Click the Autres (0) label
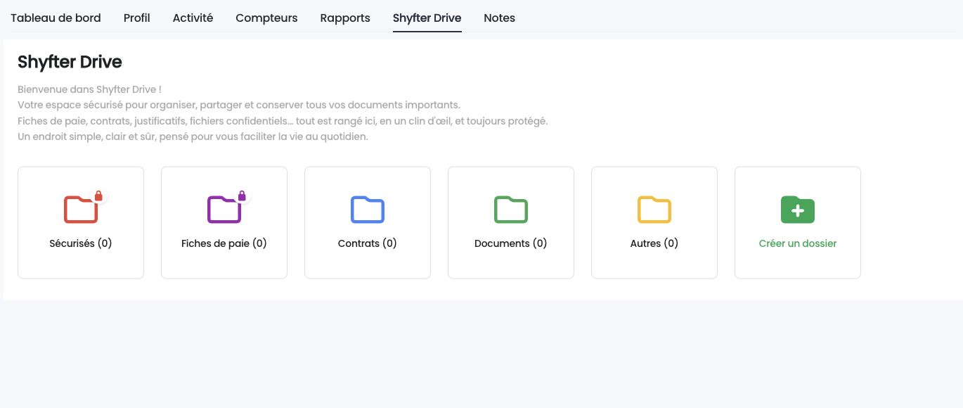Screen dimensions: 963x408 654,243
